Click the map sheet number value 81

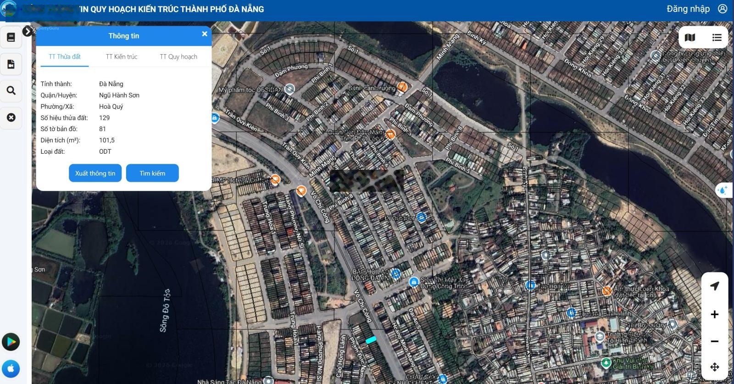coord(102,129)
